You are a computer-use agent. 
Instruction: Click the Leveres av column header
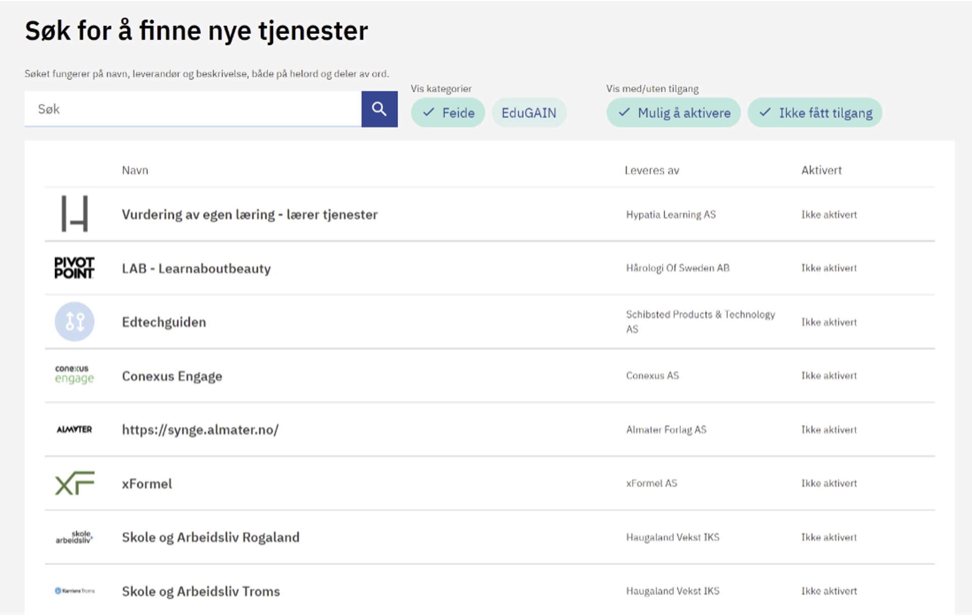tap(652, 170)
